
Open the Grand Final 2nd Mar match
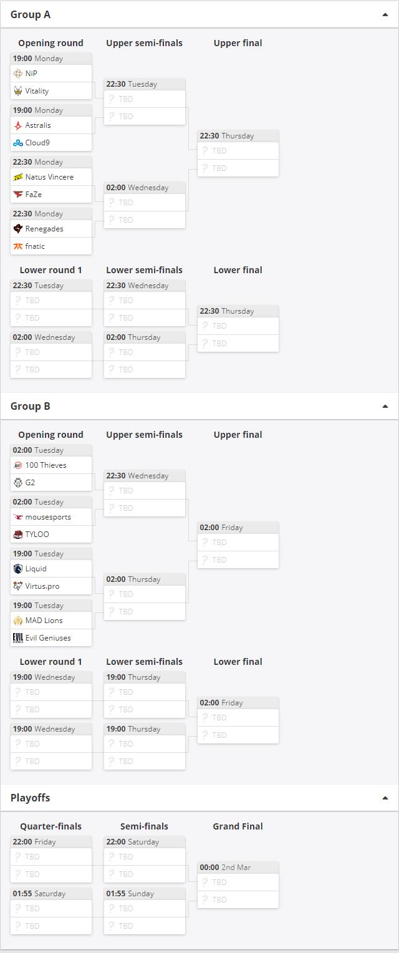[238, 868]
